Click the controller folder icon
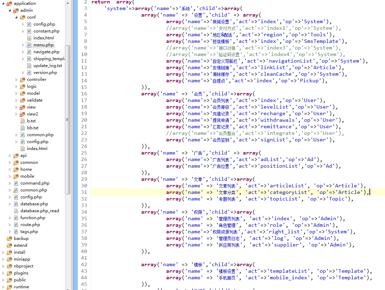 click(x=22, y=79)
